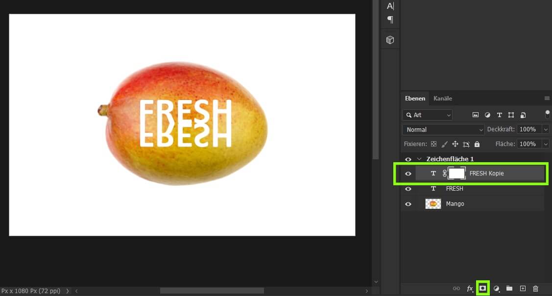Enable transparent pixels lock in Fixieren row
The image size is (552, 296).
coord(433,144)
